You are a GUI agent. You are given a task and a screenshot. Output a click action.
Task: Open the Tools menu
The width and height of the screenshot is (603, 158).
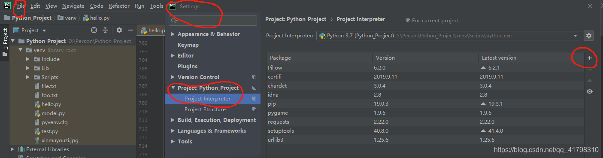(x=157, y=6)
